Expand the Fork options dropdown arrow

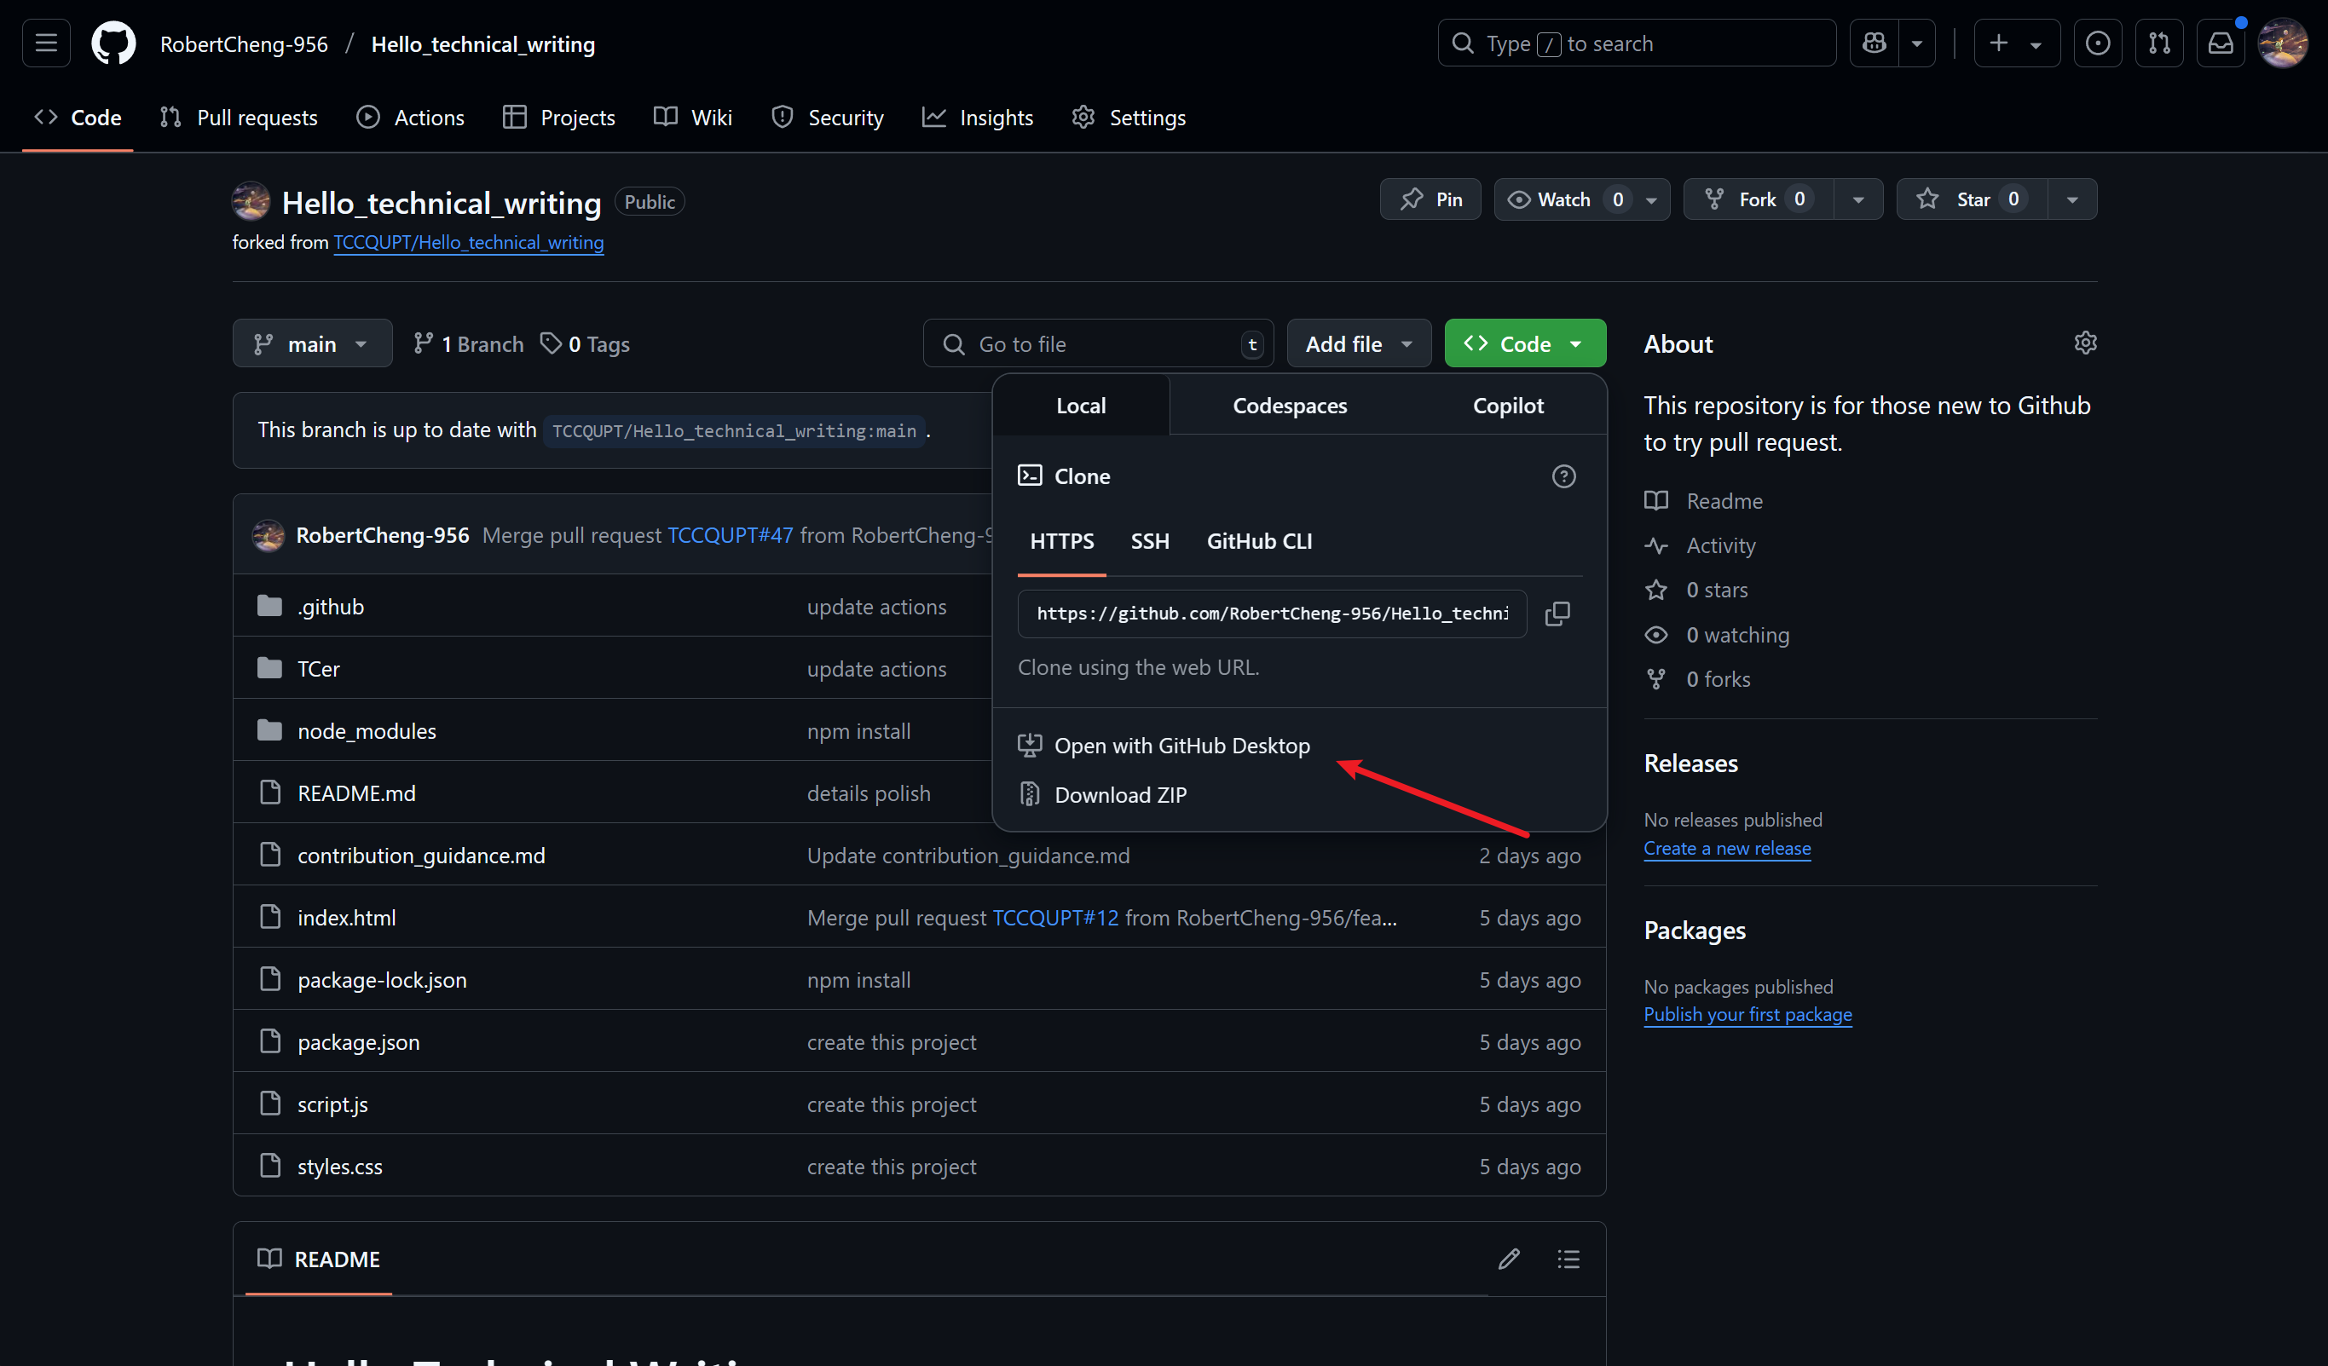coord(1857,199)
